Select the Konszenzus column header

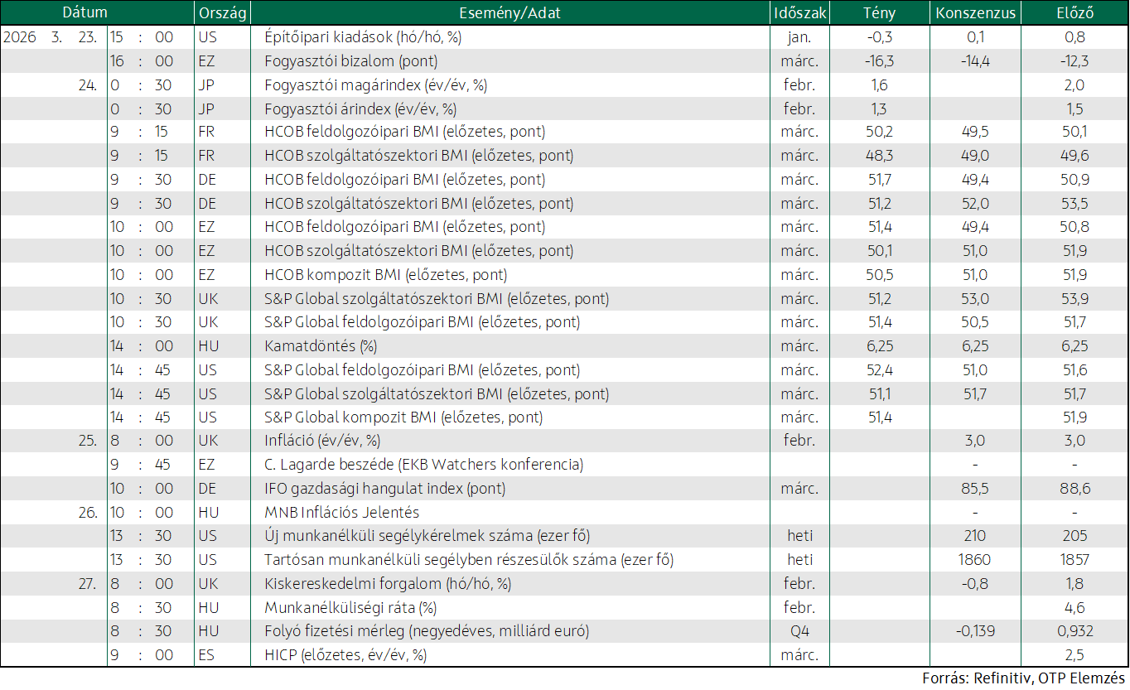(x=975, y=12)
